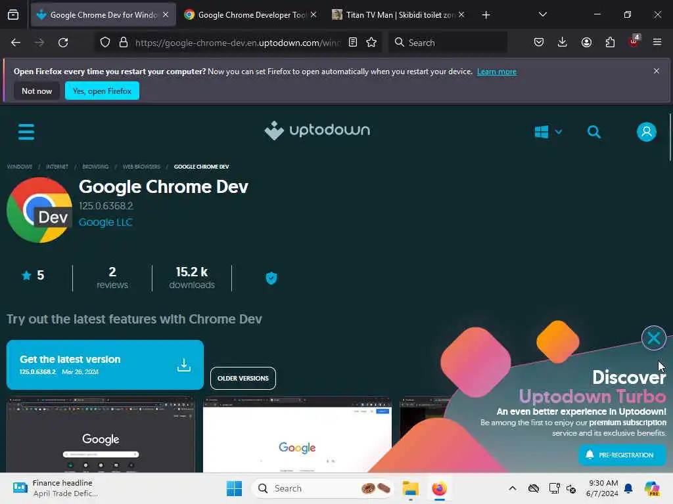Open notification bell in taskbar
This screenshot has width=673, height=504.
pos(628,488)
